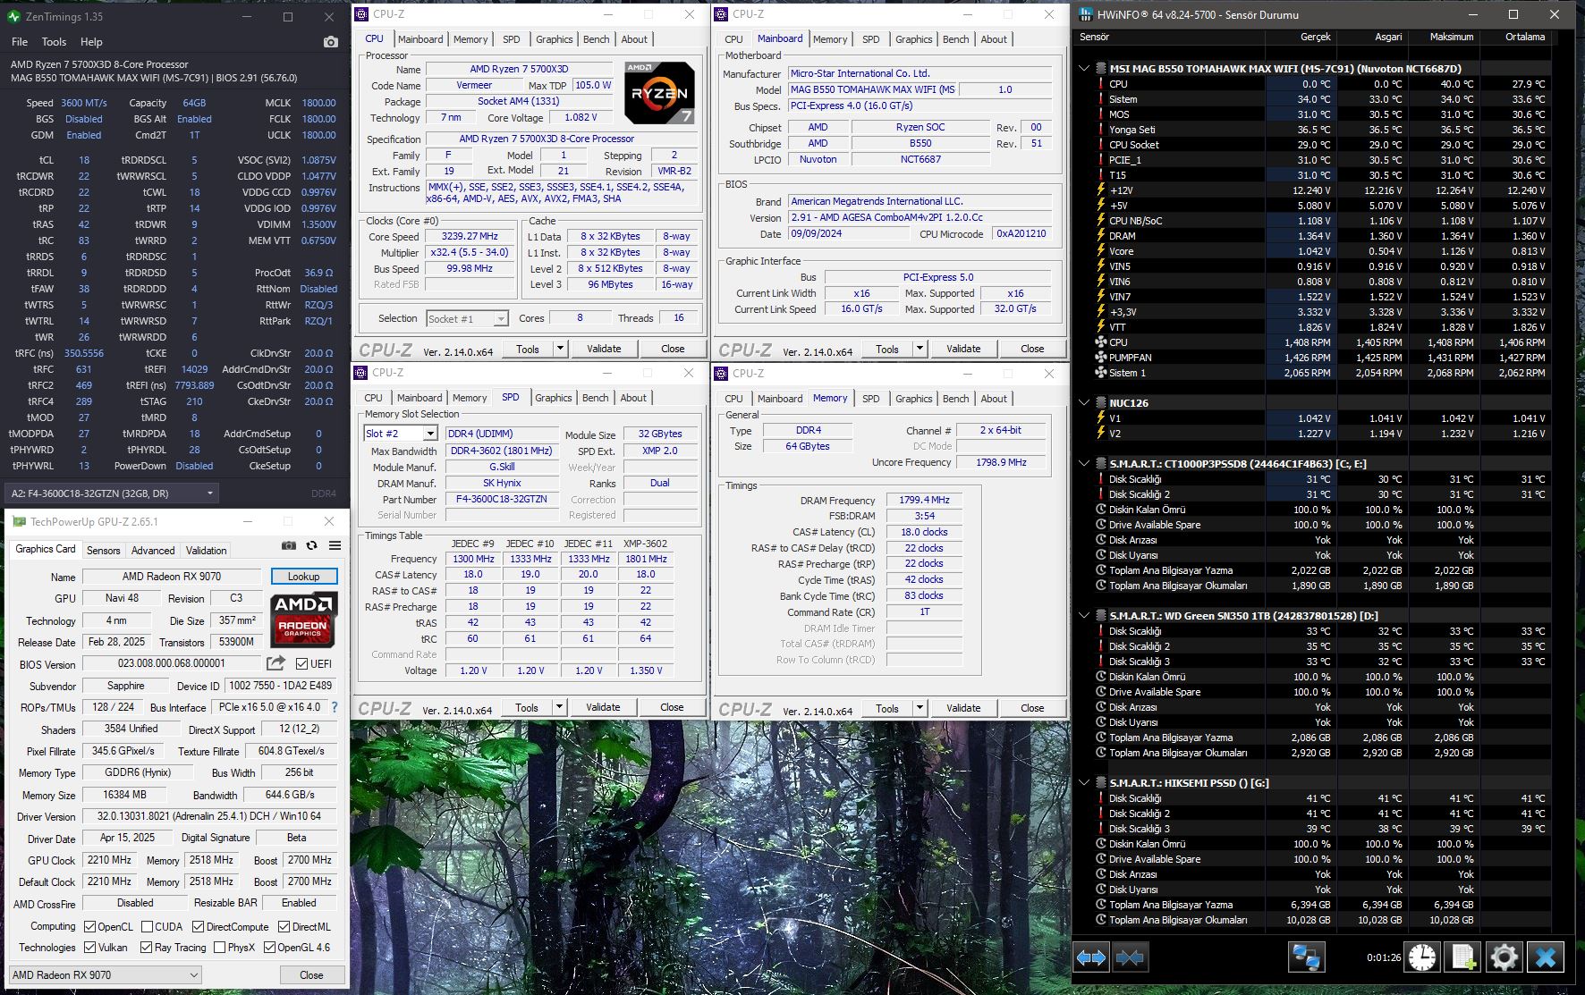Screen dimensions: 1585x995
Task: Click GPU-Z screenshot camera icon
Action: (288, 545)
